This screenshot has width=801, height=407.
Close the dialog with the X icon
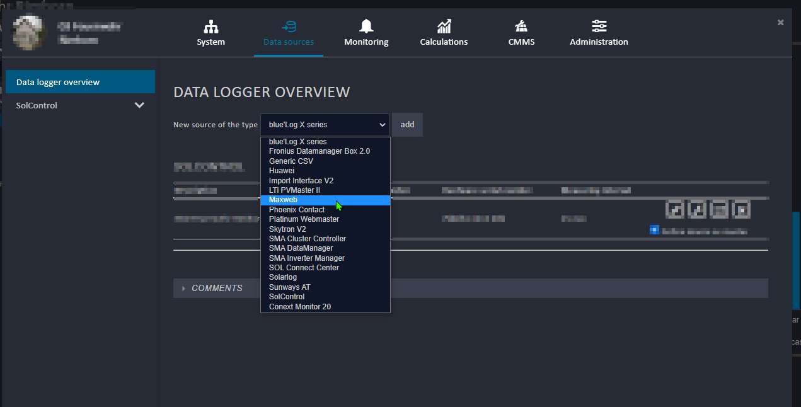(780, 22)
